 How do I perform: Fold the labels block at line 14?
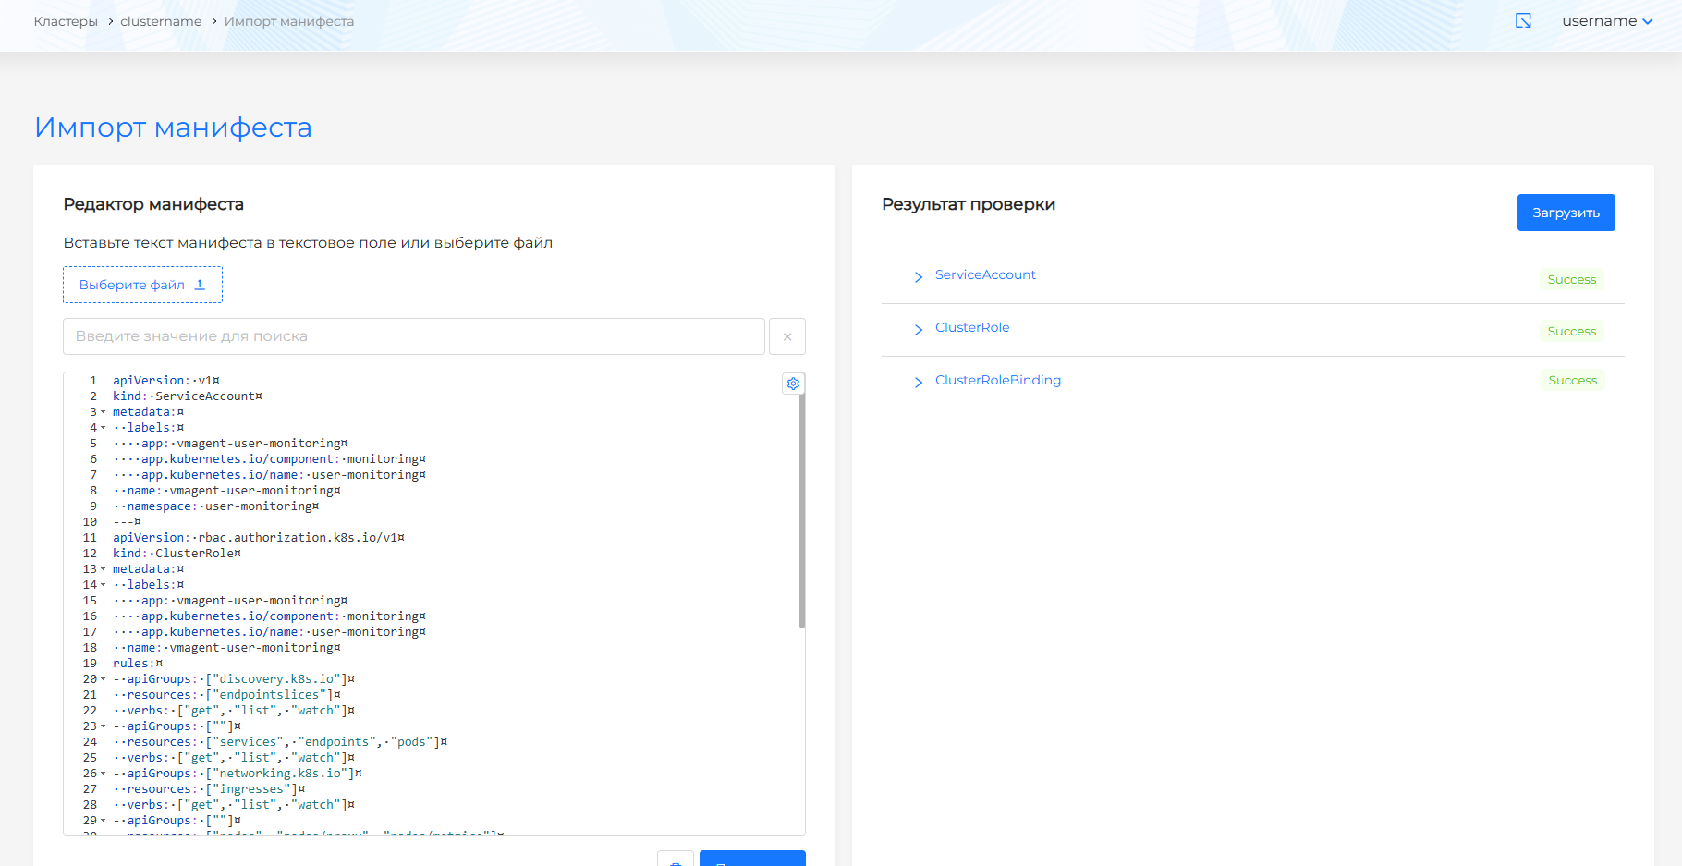tap(103, 585)
